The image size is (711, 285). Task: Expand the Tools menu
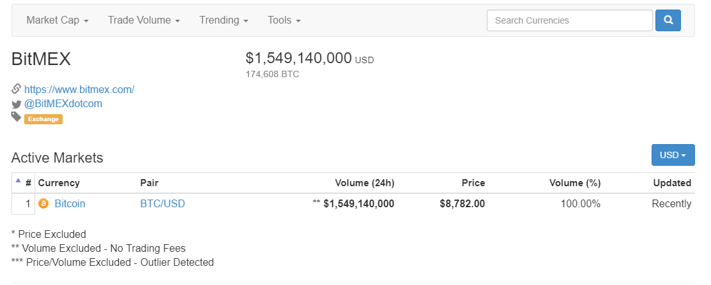[284, 20]
